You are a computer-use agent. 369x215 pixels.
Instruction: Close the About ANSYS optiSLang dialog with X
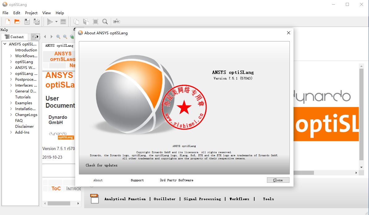[x=289, y=33]
